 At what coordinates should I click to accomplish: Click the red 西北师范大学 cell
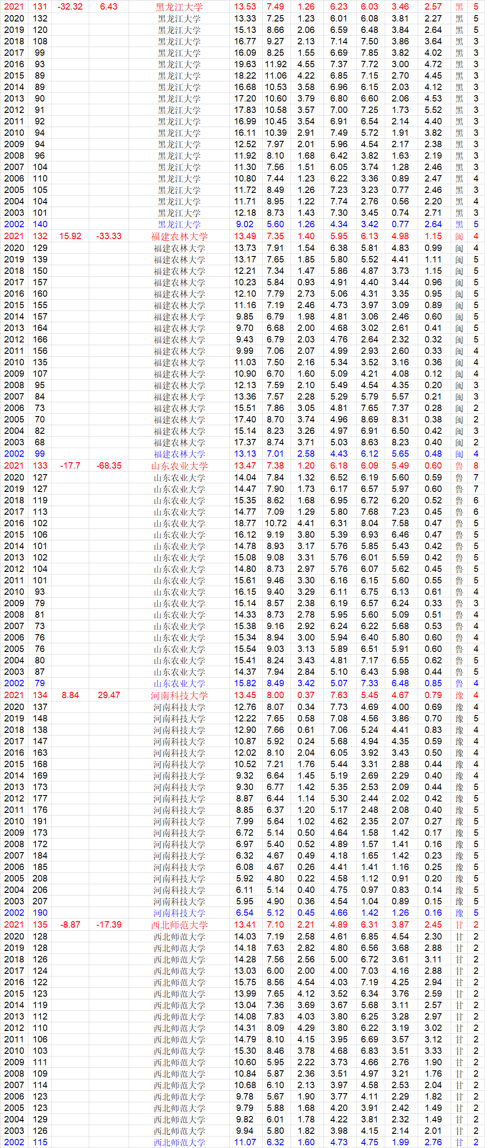[179, 925]
